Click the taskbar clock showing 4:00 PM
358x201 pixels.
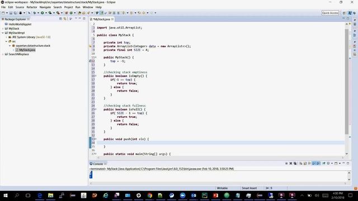click(x=337, y=195)
